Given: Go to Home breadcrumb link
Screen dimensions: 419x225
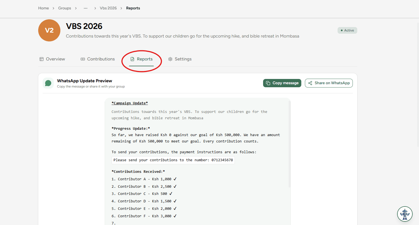Looking at the screenshot, I should [x=43, y=8].
